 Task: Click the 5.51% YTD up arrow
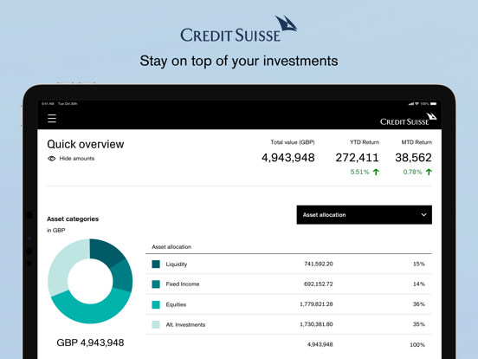coord(376,173)
